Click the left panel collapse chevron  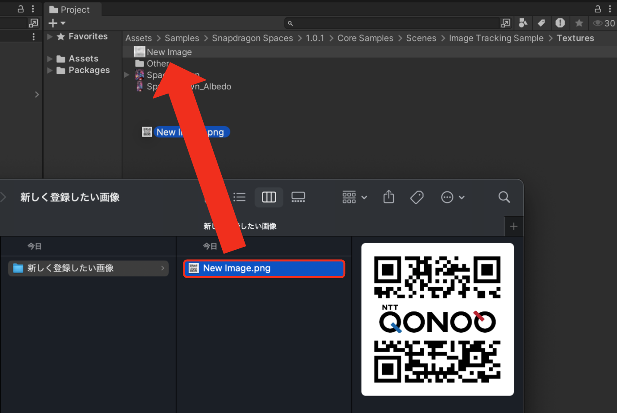tap(37, 94)
